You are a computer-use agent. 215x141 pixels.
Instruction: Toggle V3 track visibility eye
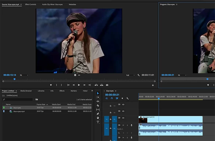(x=123, y=105)
